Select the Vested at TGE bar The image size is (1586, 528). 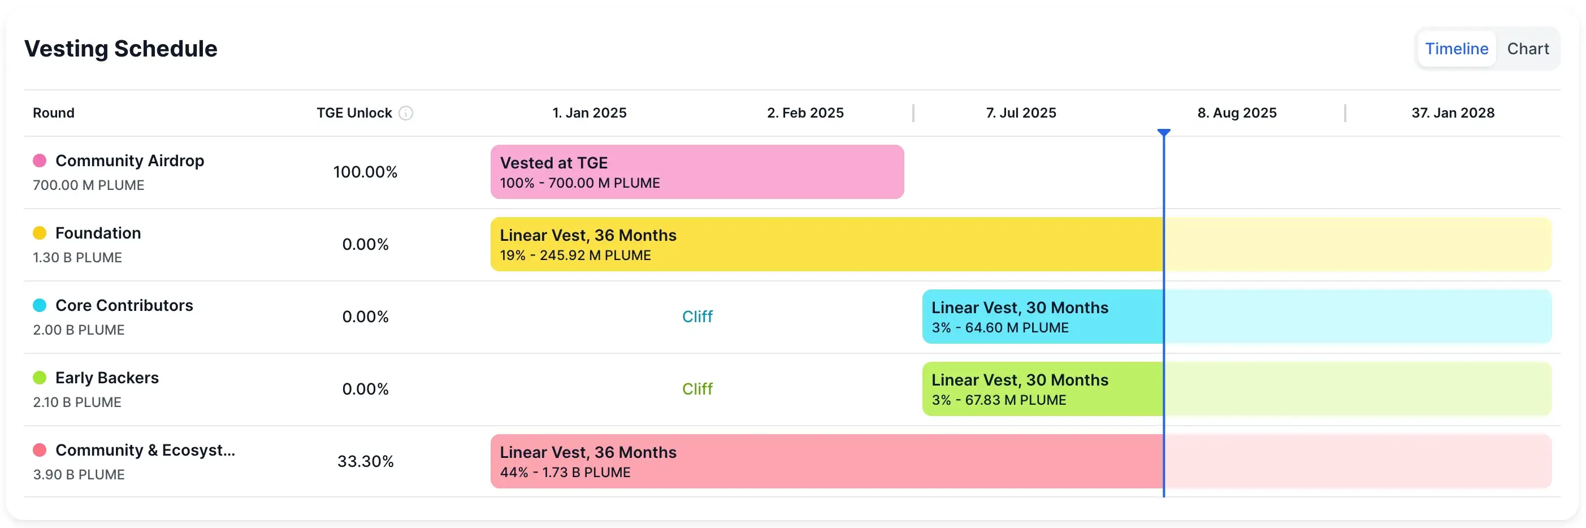pyautogui.click(x=696, y=172)
